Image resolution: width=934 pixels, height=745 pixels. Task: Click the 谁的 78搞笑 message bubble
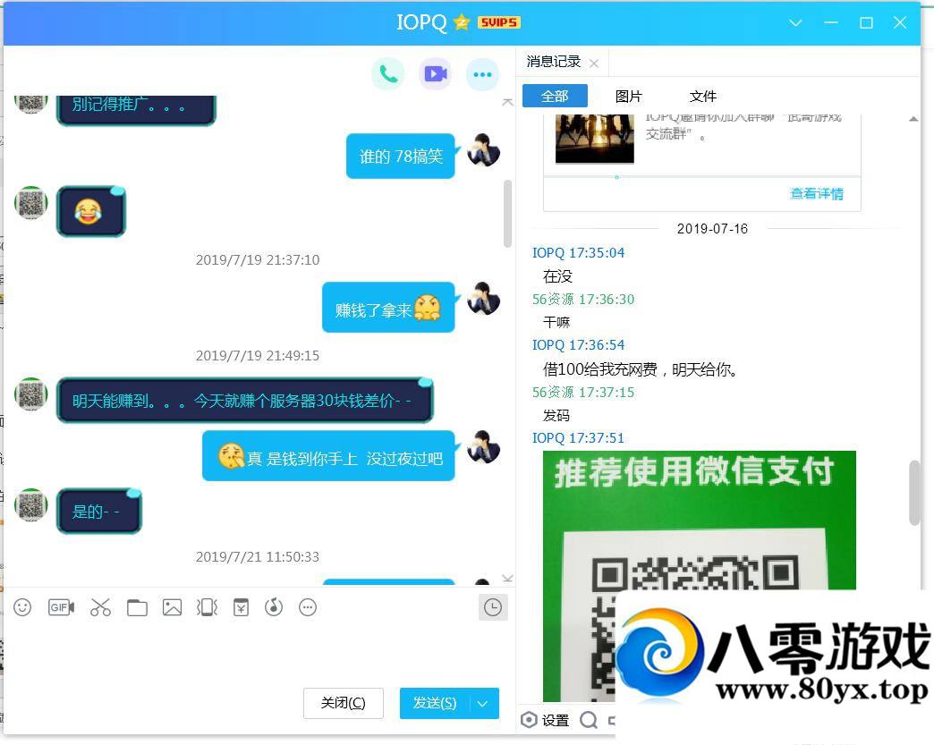click(400, 156)
